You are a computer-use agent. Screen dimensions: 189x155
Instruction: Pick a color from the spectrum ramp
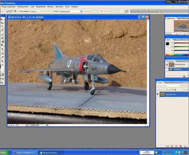tap(177, 54)
